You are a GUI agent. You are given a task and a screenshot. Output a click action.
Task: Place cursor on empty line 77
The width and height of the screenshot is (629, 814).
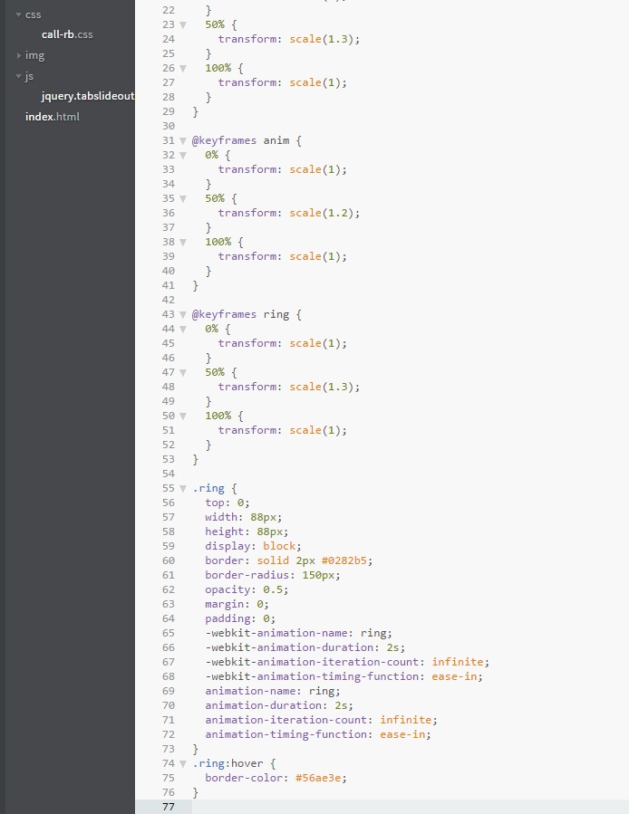pyautogui.click(x=411, y=807)
